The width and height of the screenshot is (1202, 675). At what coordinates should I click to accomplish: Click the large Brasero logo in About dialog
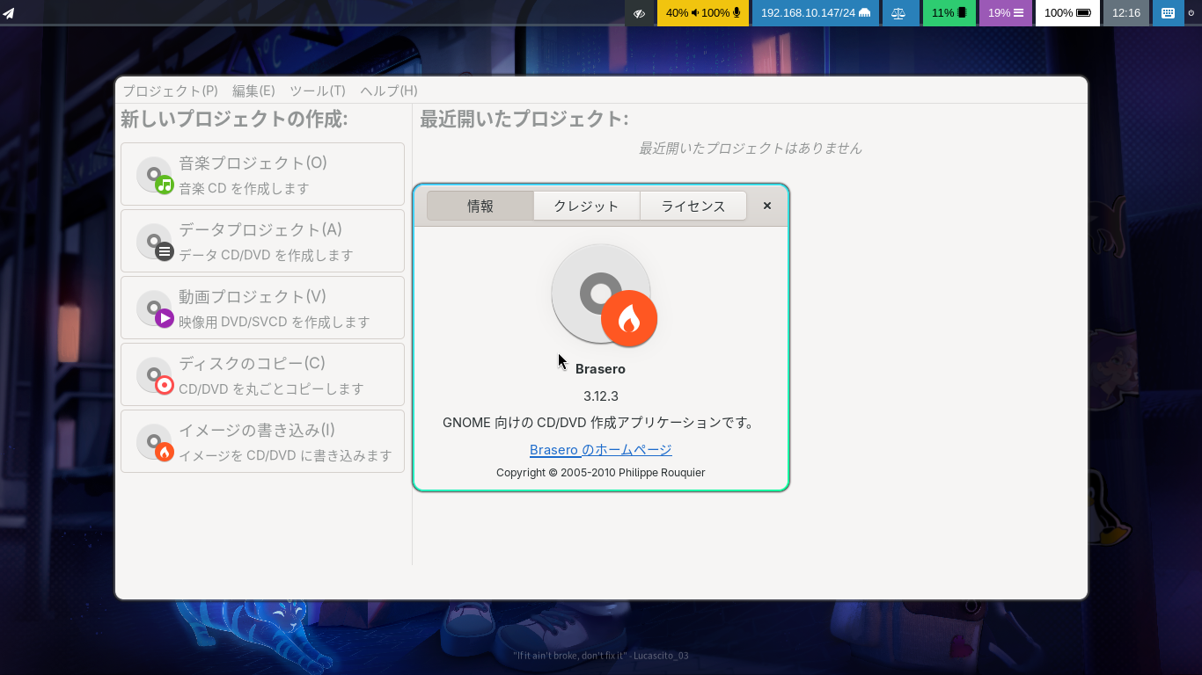605,295
